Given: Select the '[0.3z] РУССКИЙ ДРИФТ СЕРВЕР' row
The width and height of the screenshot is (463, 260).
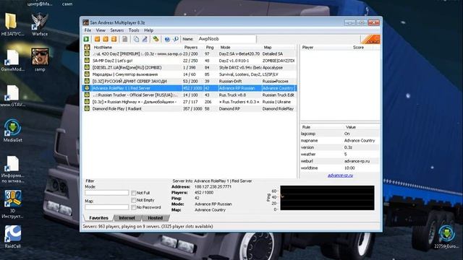Looking at the screenshot, I should tap(190, 81).
